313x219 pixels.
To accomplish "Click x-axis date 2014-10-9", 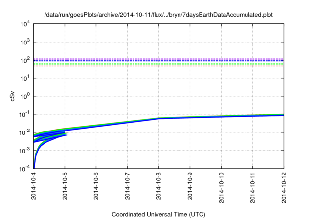I will click(190, 186).
